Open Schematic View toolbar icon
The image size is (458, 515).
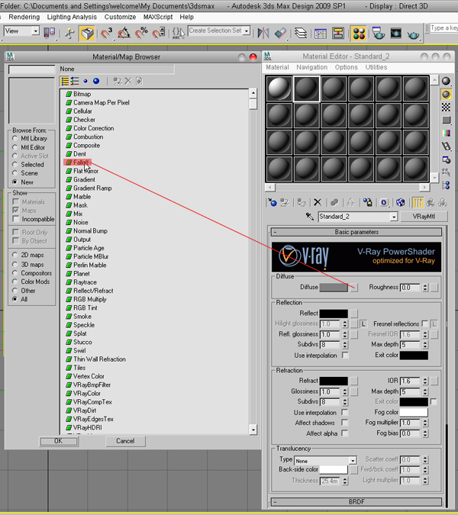(338, 33)
